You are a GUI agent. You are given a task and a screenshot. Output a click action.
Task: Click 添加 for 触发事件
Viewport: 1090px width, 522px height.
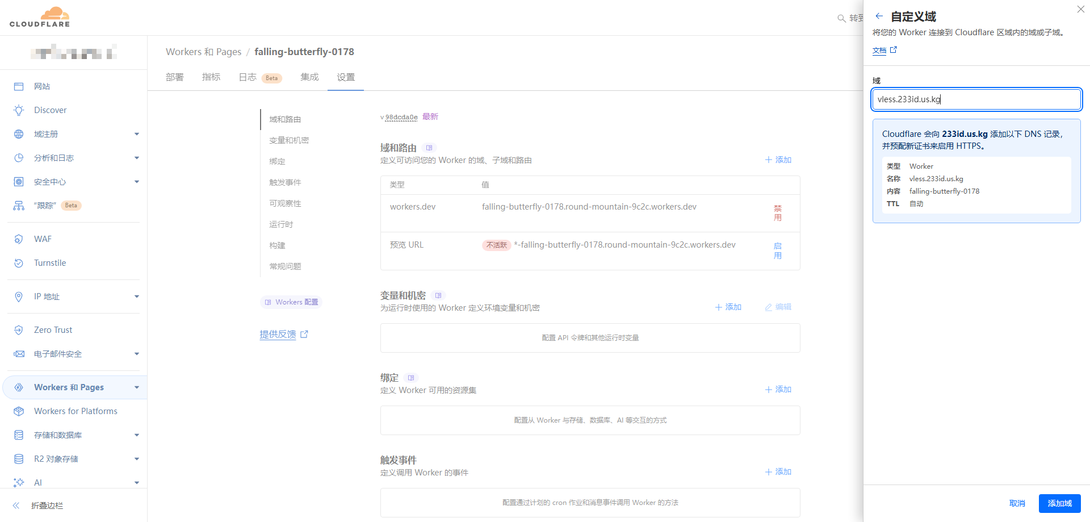pyautogui.click(x=778, y=472)
